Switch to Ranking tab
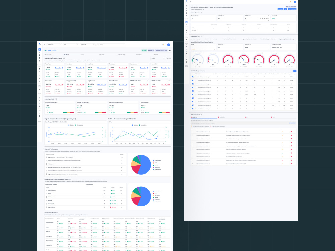The height and width of the screenshot is (251, 335). pyautogui.click(x=102, y=55)
